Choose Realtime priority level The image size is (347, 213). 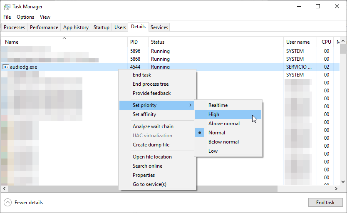(218, 105)
